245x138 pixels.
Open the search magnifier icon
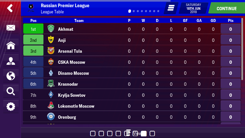pos(11,91)
